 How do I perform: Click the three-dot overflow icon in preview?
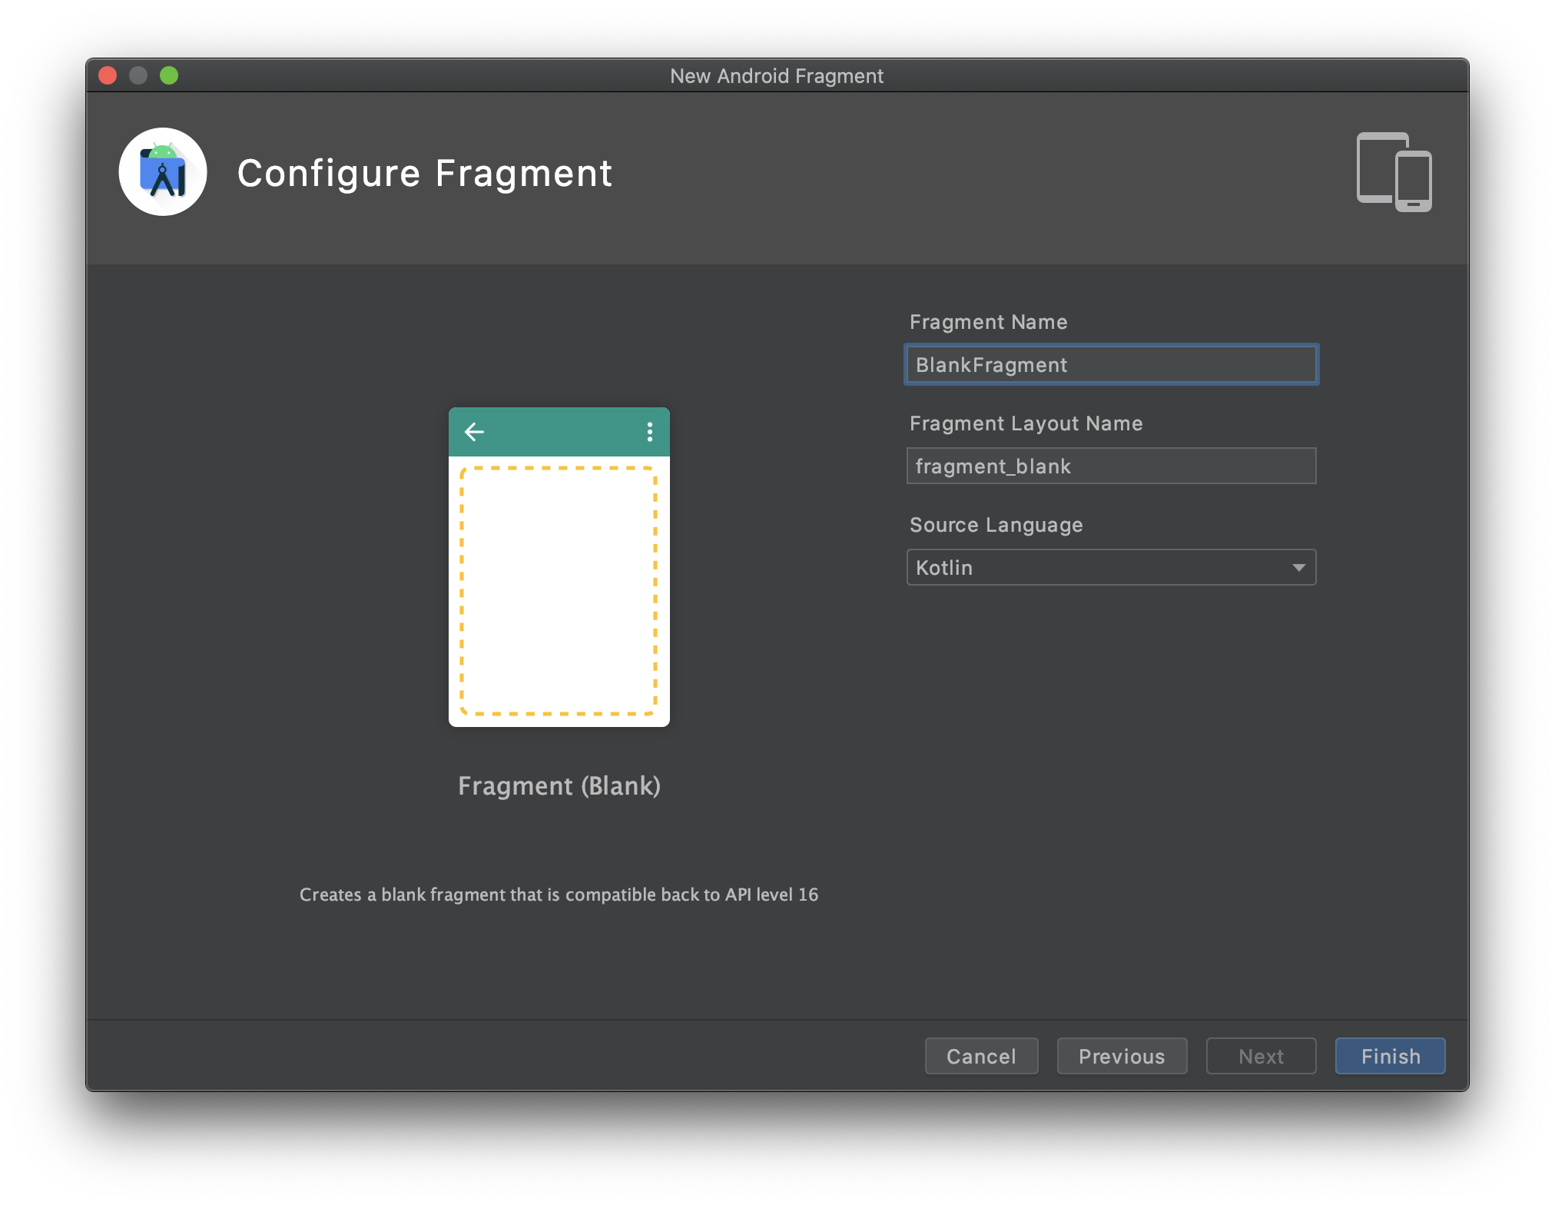pyautogui.click(x=650, y=432)
